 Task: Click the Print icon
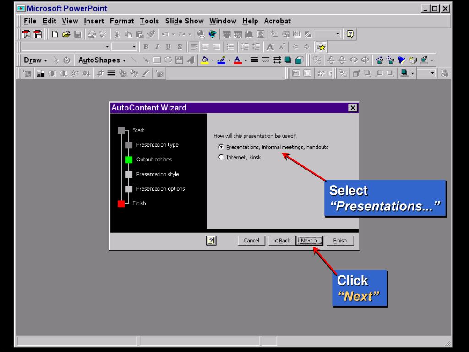click(x=92, y=34)
